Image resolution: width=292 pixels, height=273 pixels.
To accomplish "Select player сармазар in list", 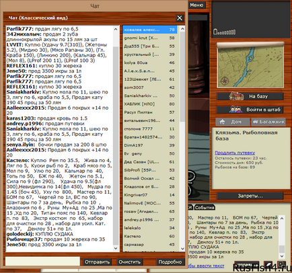I will [x=150, y=245].
